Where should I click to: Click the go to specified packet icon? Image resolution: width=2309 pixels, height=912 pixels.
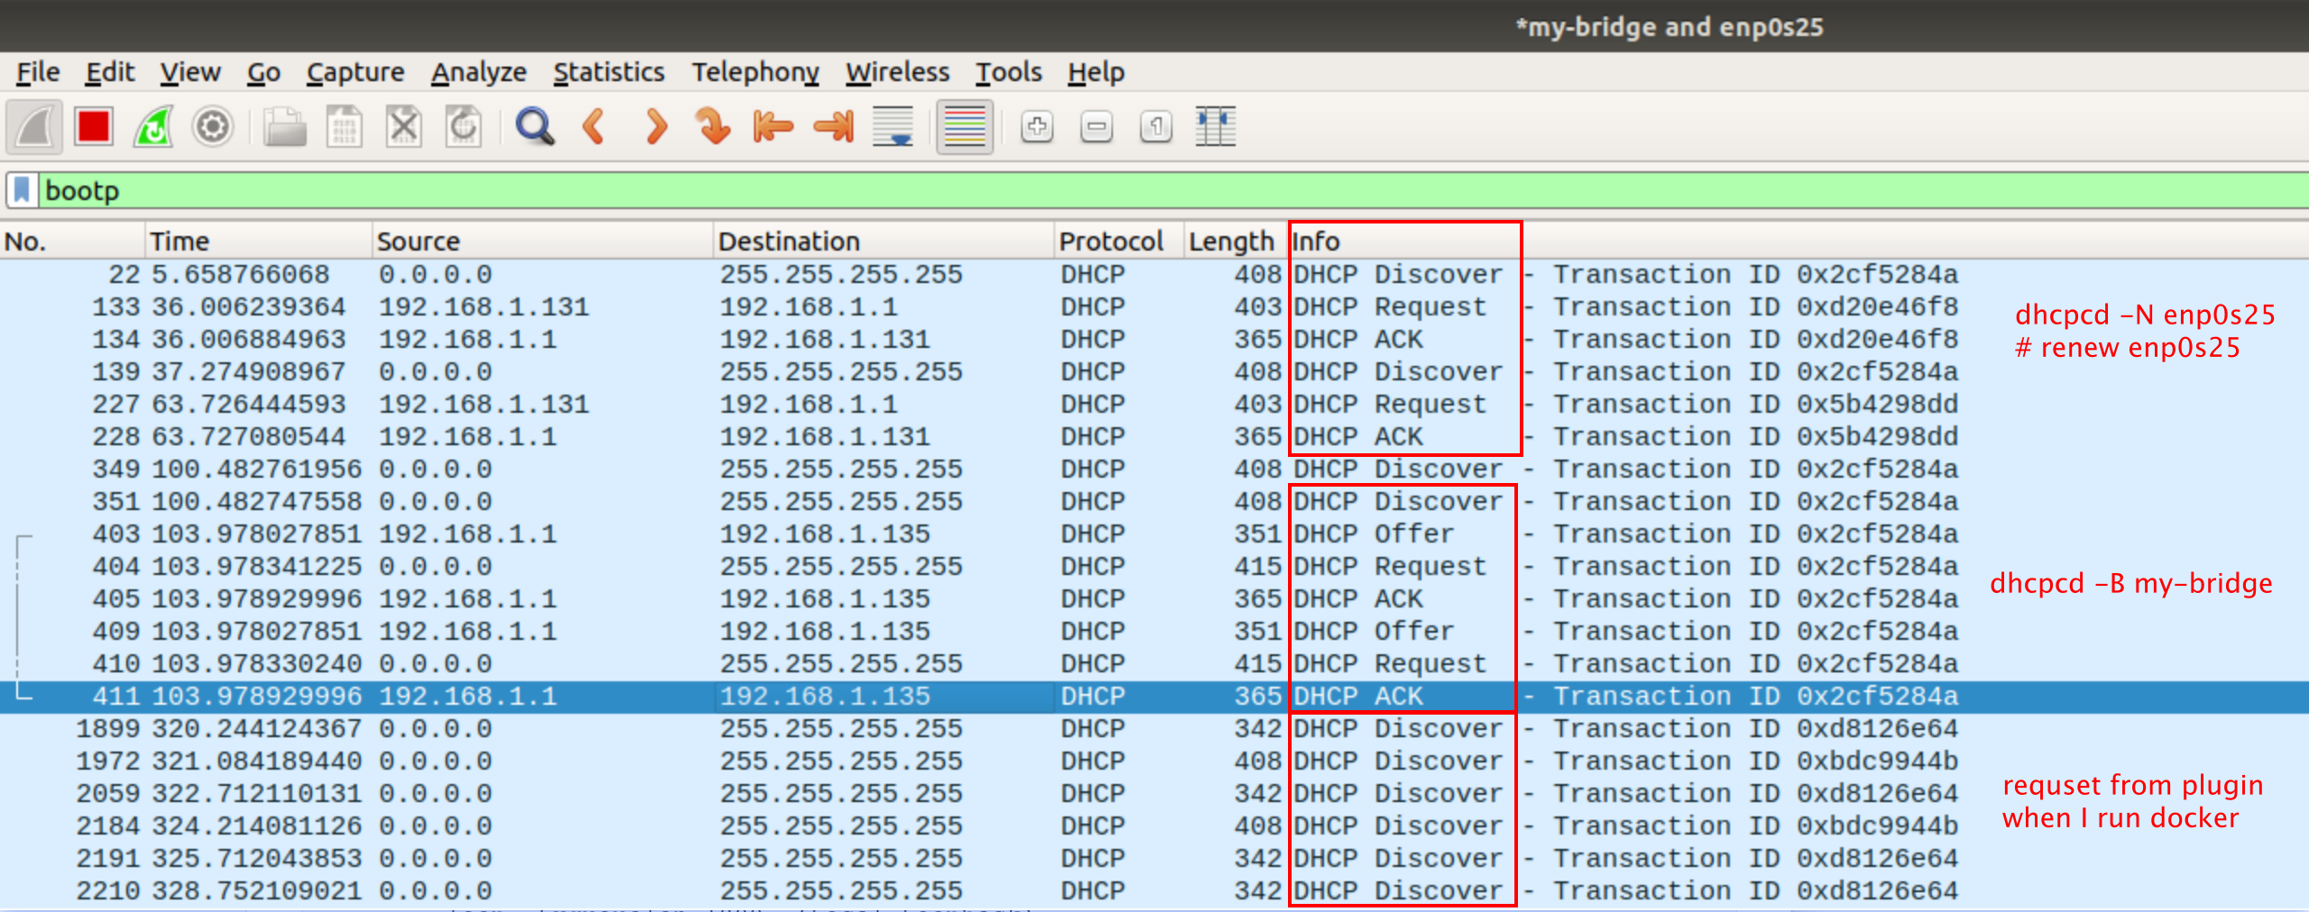tap(713, 127)
